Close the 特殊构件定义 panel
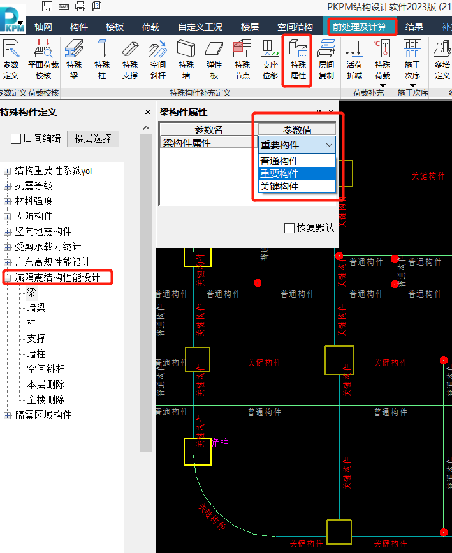Image resolution: width=452 pixels, height=553 pixels. click(x=148, y=112)
